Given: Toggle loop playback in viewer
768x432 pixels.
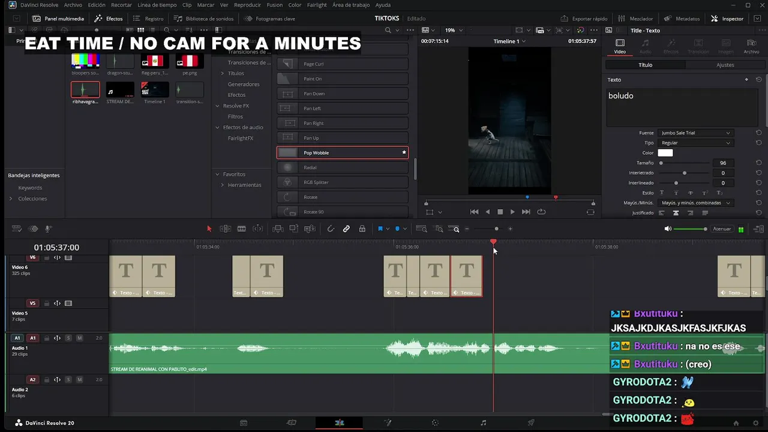Looking at the screenshot, I should tap(541, 212).
